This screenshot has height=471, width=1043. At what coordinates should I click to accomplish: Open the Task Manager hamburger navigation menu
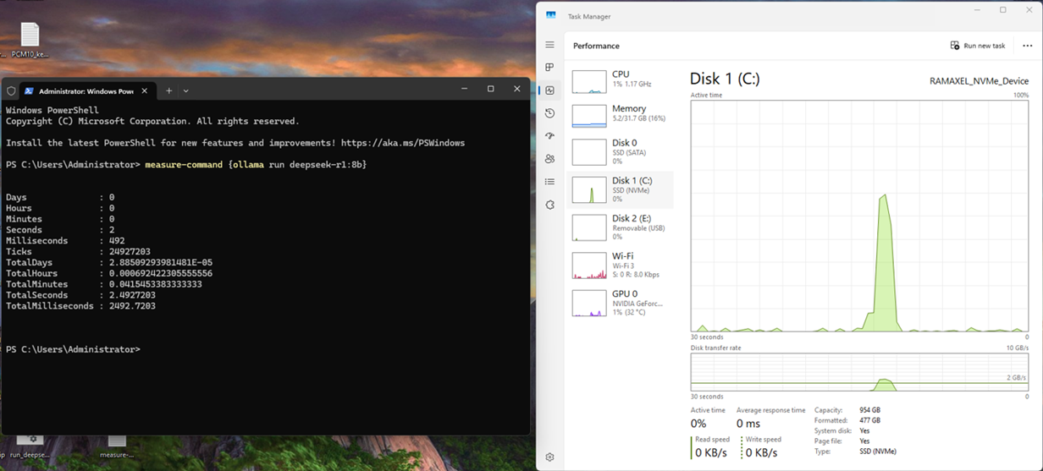click(549, 45)
